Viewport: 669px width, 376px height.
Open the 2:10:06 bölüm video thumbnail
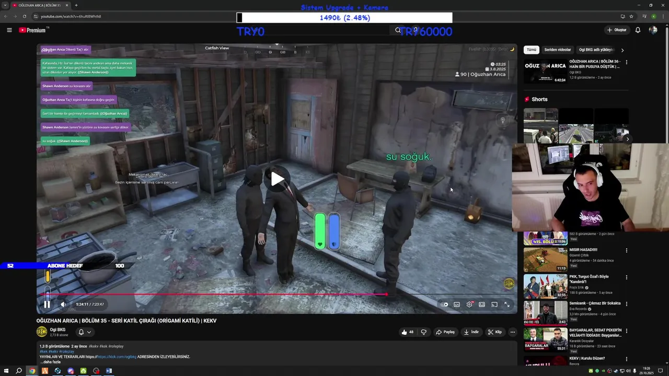coord(545,239)
